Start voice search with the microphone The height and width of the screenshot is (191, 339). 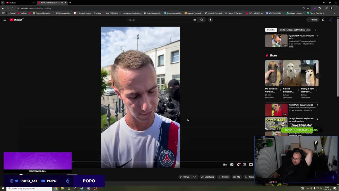[211, 20]
